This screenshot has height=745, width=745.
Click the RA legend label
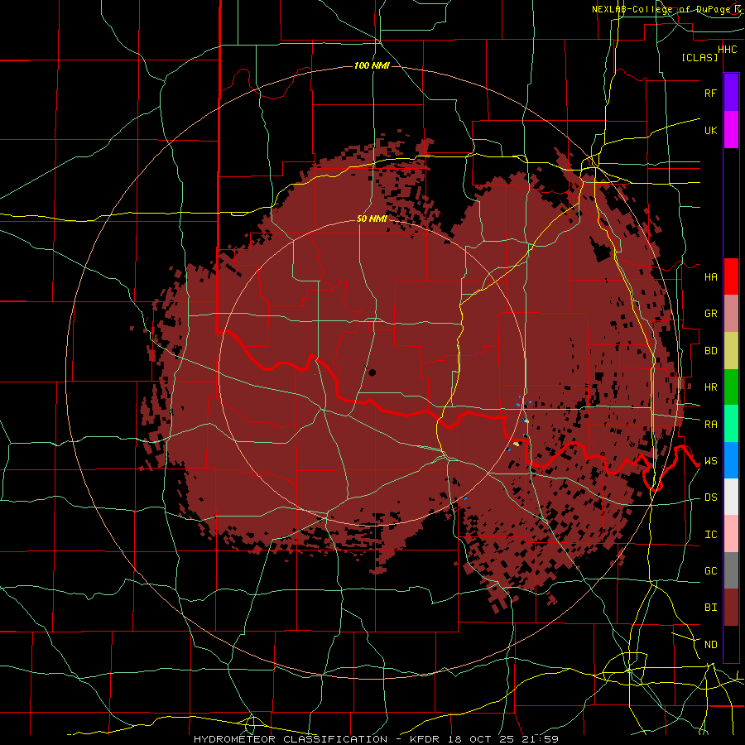point(710,425)
